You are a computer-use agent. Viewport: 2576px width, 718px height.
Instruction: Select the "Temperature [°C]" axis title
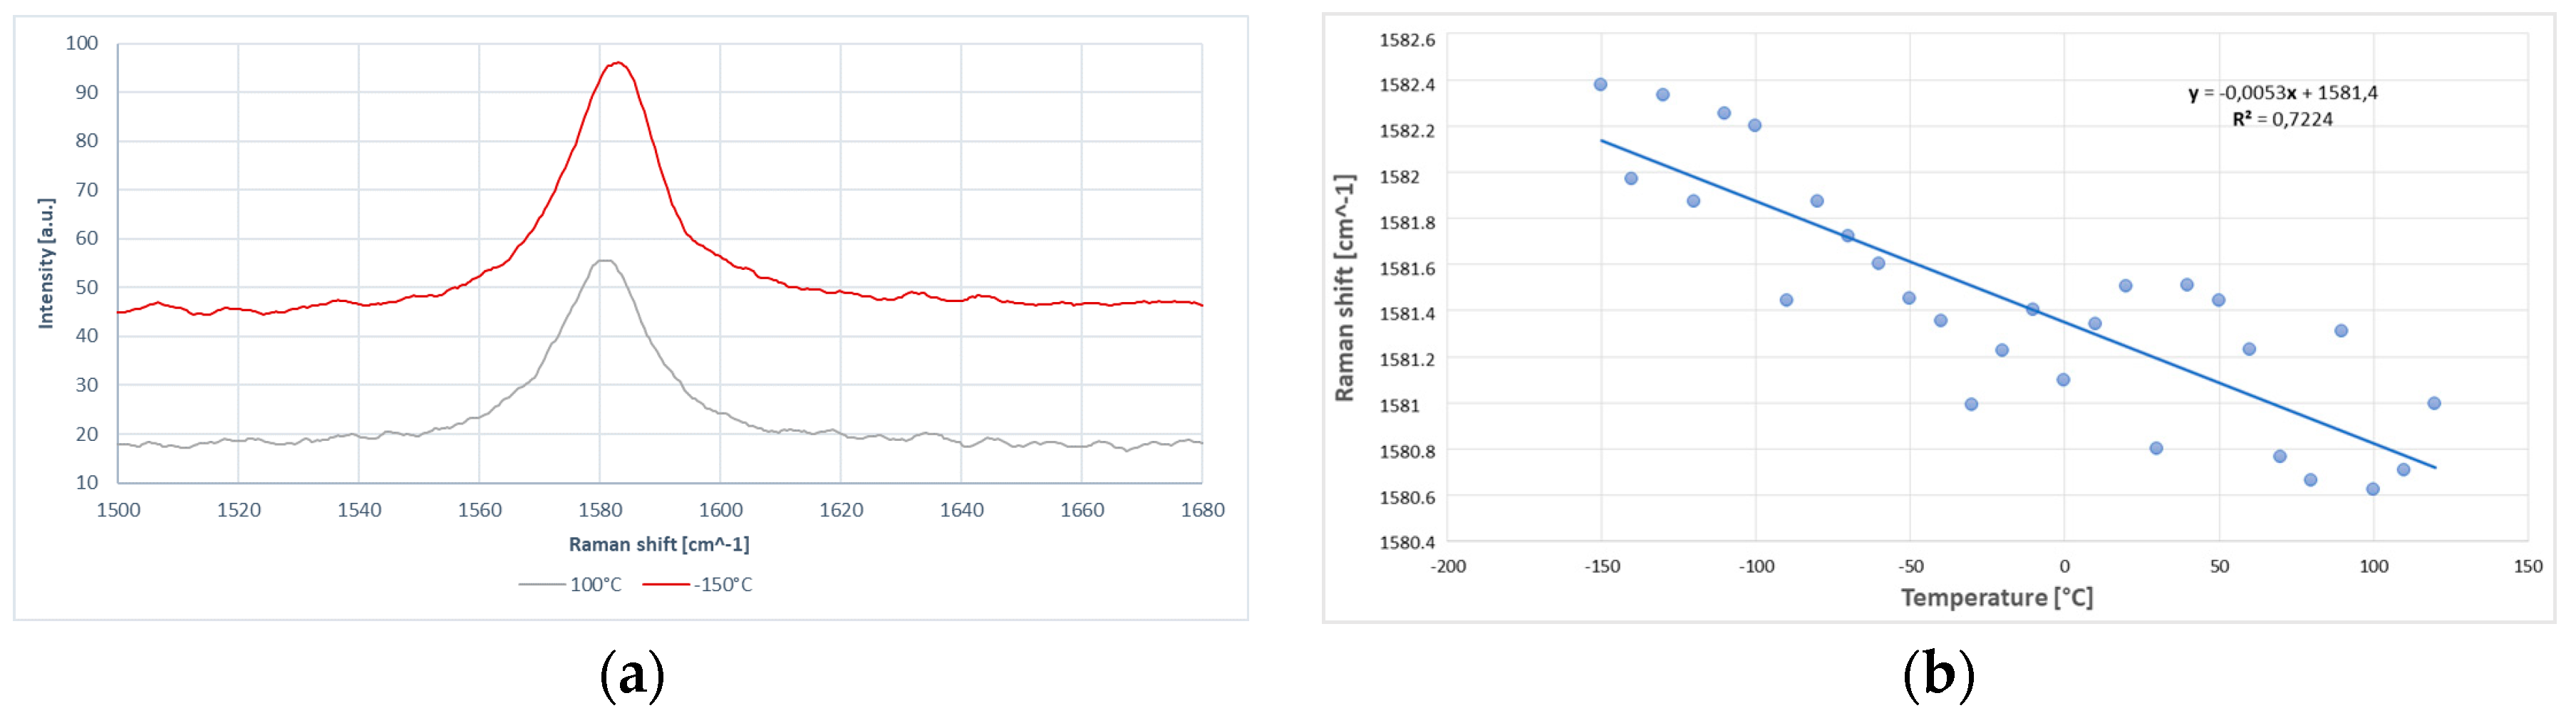pos(1996,598)
